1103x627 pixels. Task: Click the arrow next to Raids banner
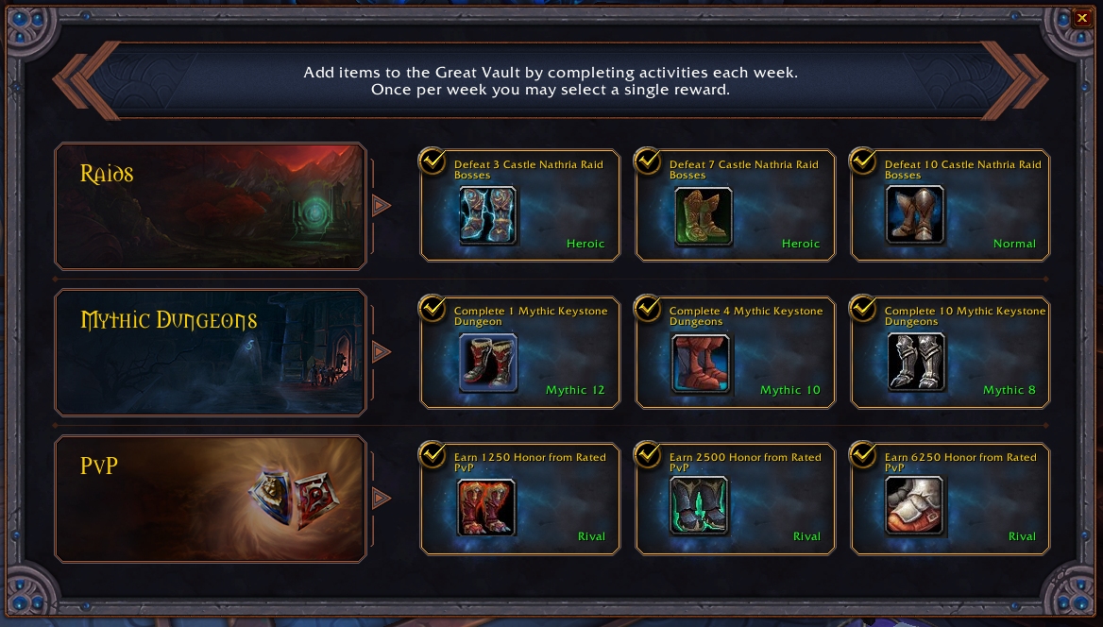[x=381, y=206]
